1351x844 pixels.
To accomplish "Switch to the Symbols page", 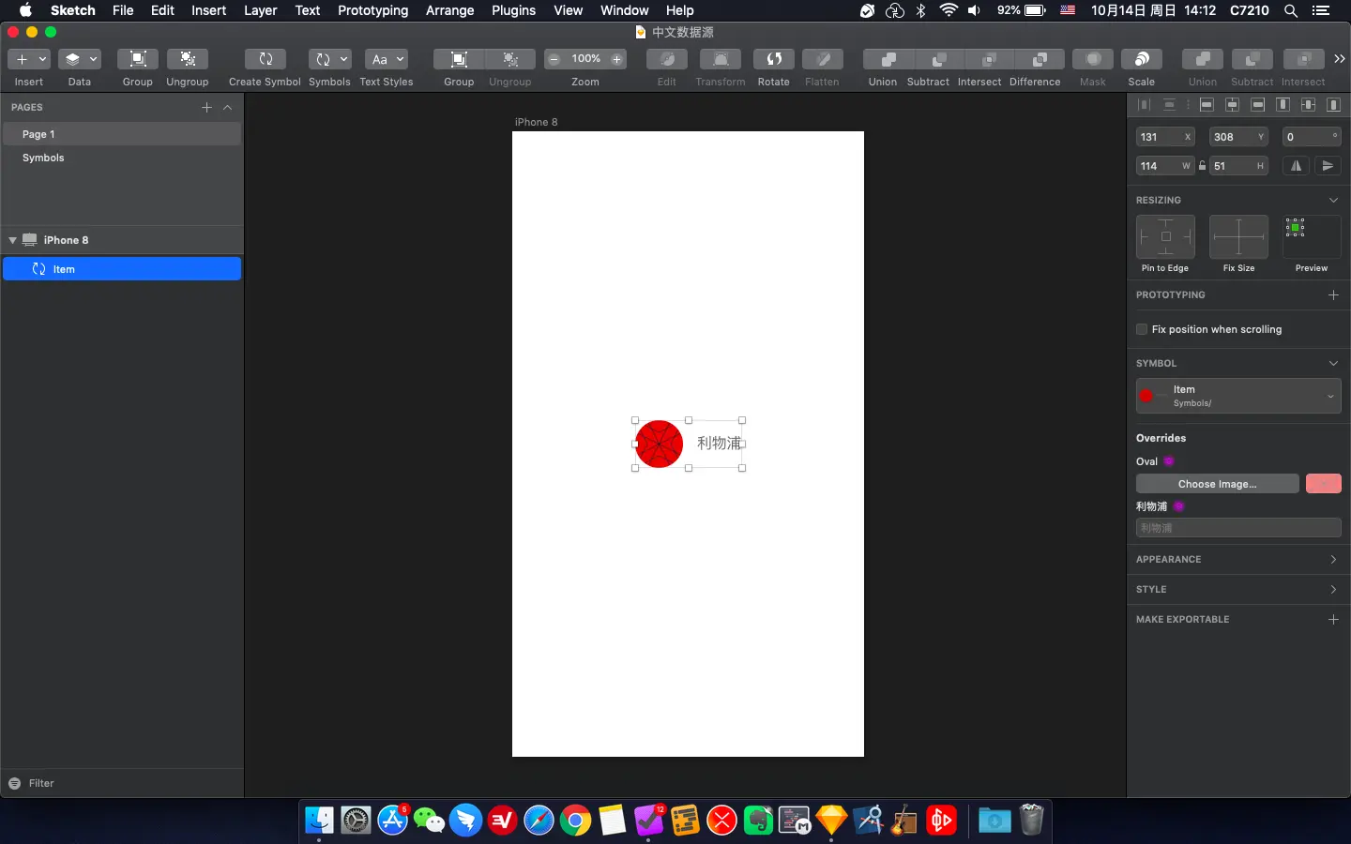I will click(x=122, y=158).
